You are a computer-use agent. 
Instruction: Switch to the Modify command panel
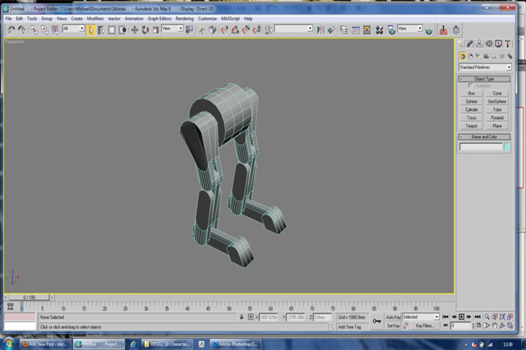[470, 43]
